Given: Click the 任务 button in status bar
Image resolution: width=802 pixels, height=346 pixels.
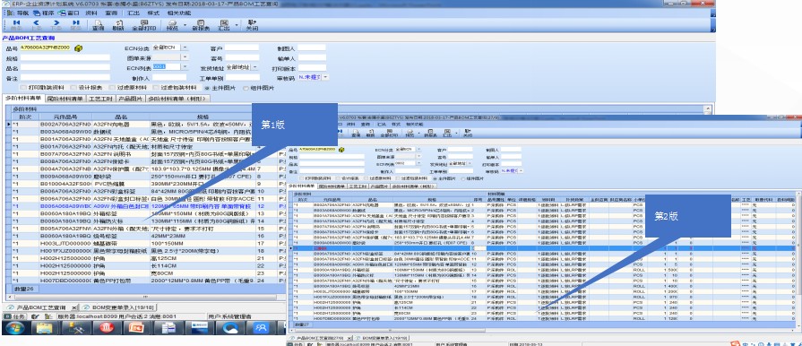Looking at the screenshot, I should click(13, 316).
